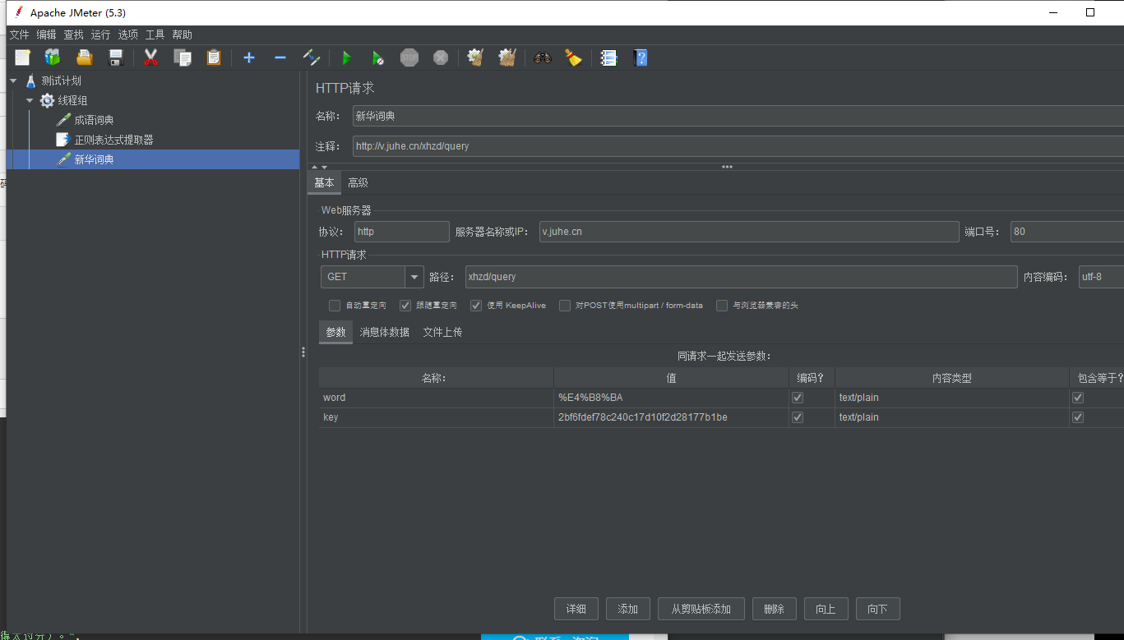The image size is (1124, 640).
Task: Select the 测试计划 node
Action: (x=61, y=81)
